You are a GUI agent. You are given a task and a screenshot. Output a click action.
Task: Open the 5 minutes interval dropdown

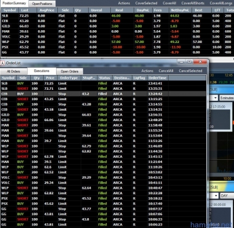point(226,98)
